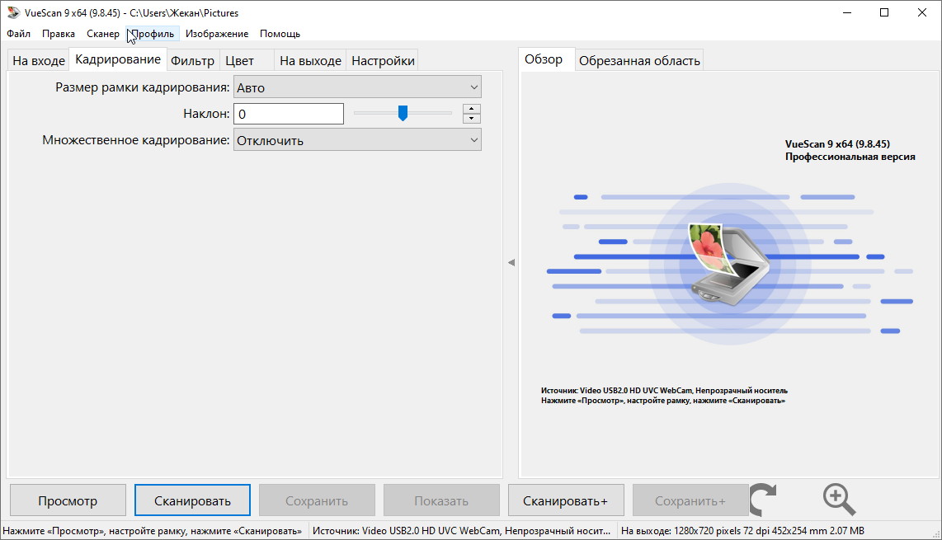Open the Изображение menu
Screen dimensions: 942x540
[217, 34]
